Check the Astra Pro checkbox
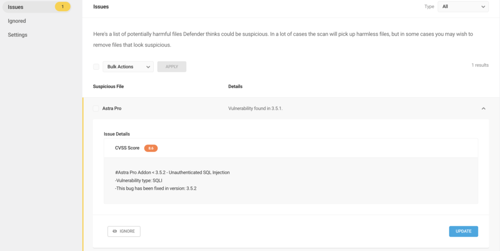Screen dimensions: 500x251 [96, 108]
